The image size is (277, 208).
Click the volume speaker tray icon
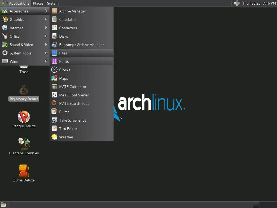237,3
